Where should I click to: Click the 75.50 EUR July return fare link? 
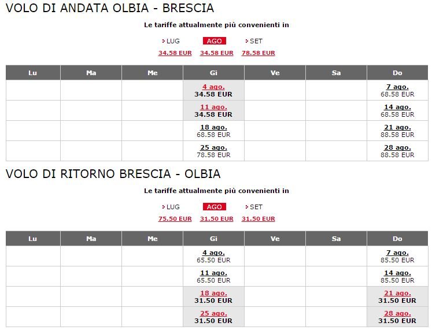coord(175,219)
